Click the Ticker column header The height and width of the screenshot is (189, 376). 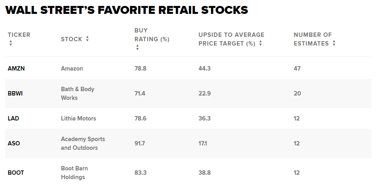[x=19, y=35]
